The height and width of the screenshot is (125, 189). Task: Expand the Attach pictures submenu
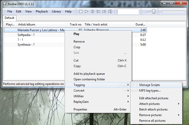click(x=156, y=104)
